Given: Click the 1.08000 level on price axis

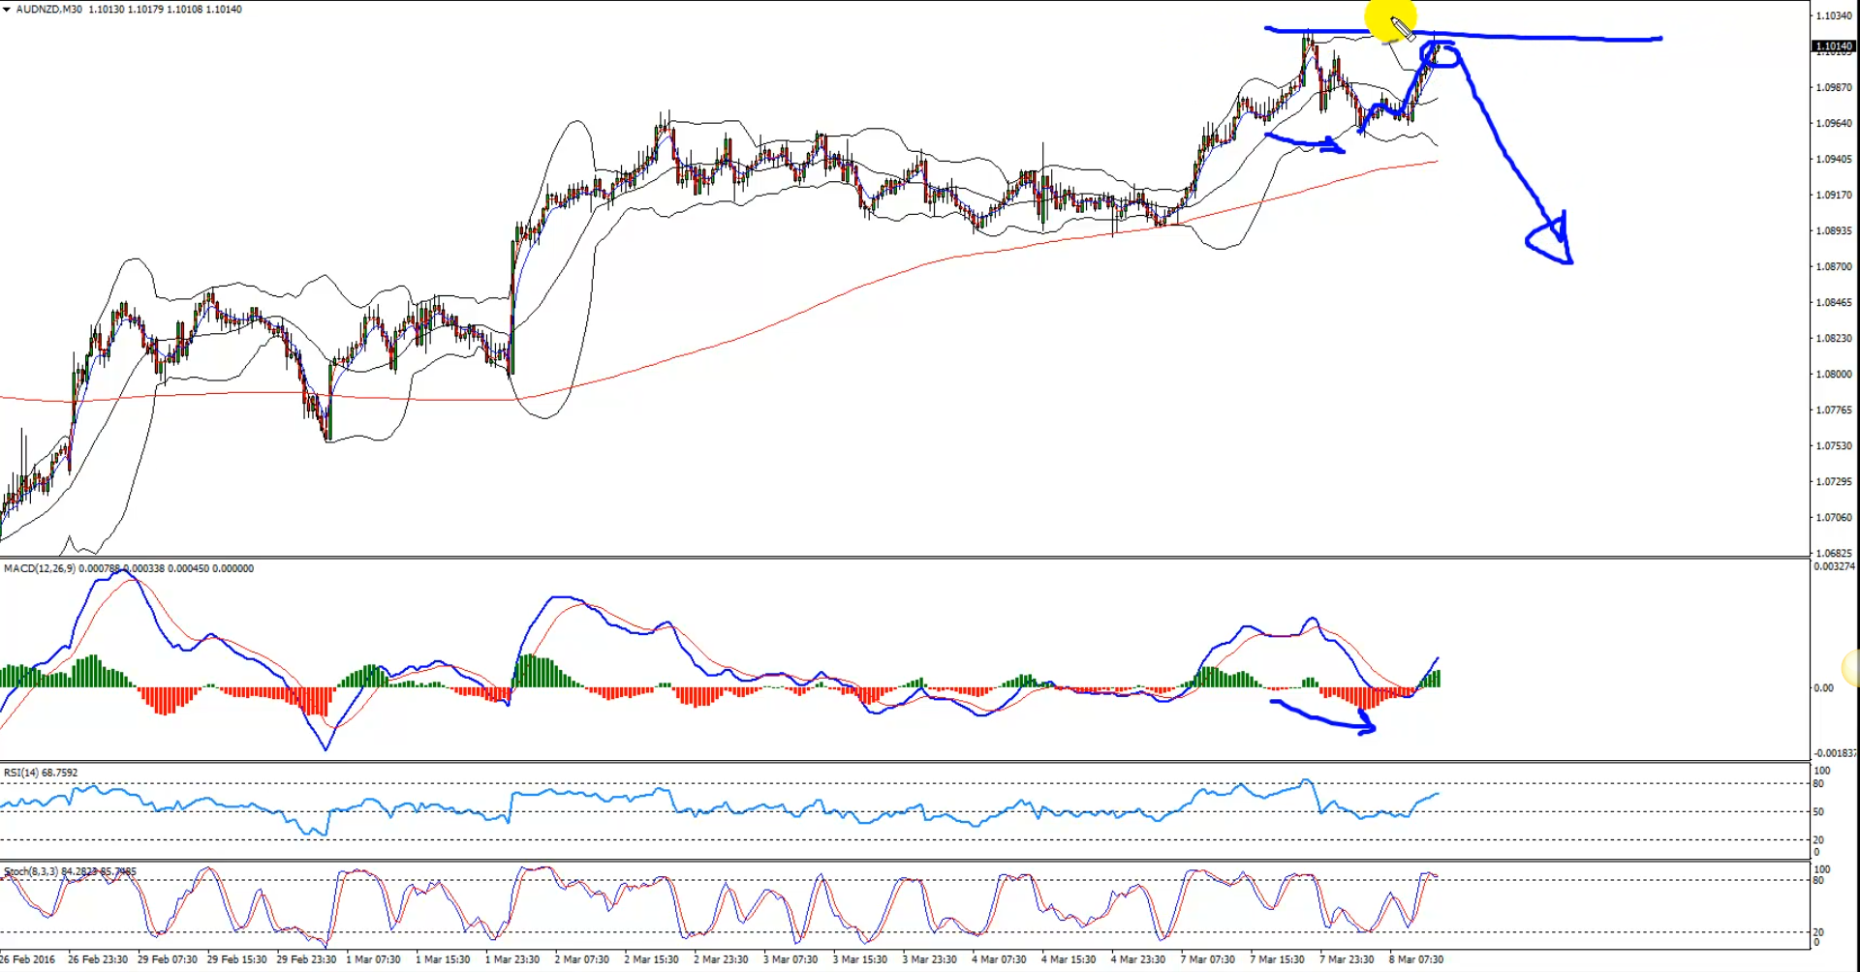Looking at the screenshot, I should (1833, 374).
